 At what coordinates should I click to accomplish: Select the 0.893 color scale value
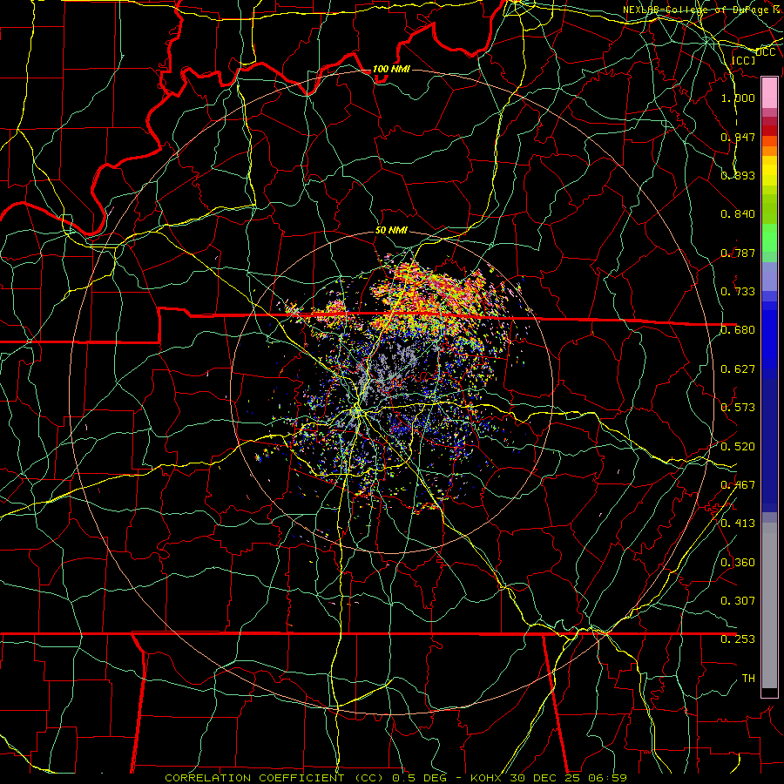tap(738, 175)
